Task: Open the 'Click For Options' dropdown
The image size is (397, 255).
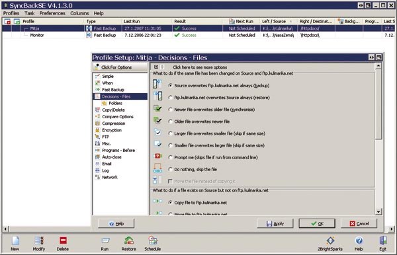Action: click(120, 67)
